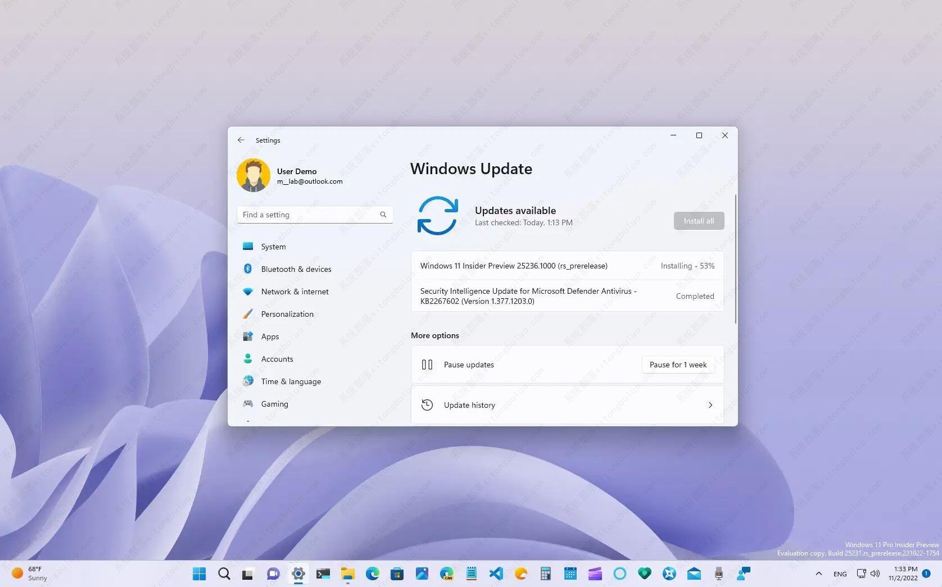Open the Accounts settings section
The width and height of the screenshot is (942, 587).
click(x=277, y=359)
